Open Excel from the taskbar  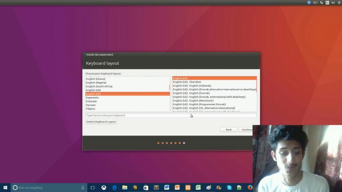click(x=198, y=187)
